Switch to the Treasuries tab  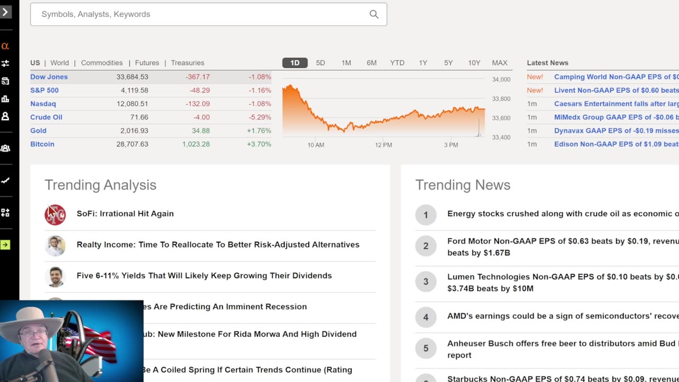click(187, 63)
